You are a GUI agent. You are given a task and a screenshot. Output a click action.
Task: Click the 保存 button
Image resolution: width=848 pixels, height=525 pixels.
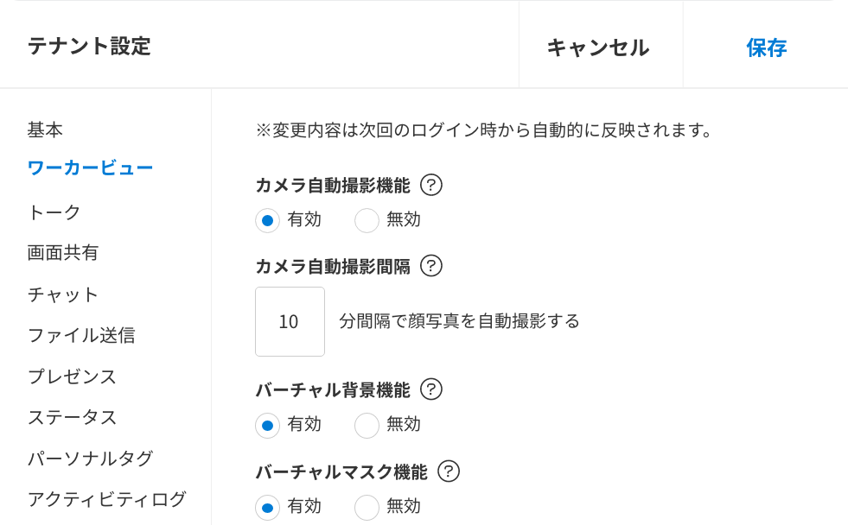point(766,47)
